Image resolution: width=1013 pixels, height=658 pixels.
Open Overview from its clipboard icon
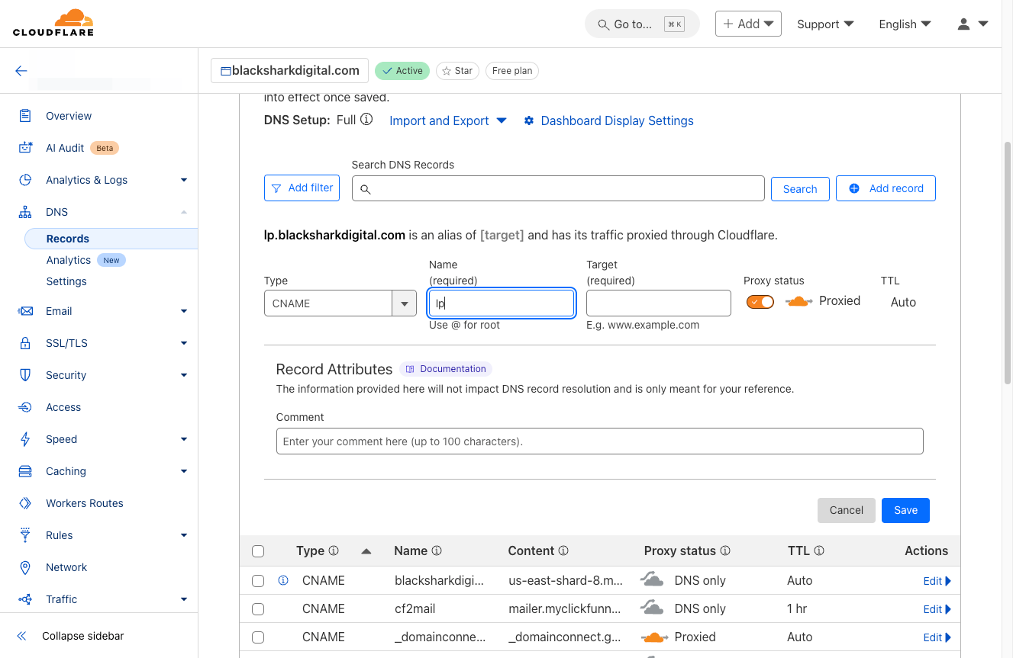[x=25, y=116]
